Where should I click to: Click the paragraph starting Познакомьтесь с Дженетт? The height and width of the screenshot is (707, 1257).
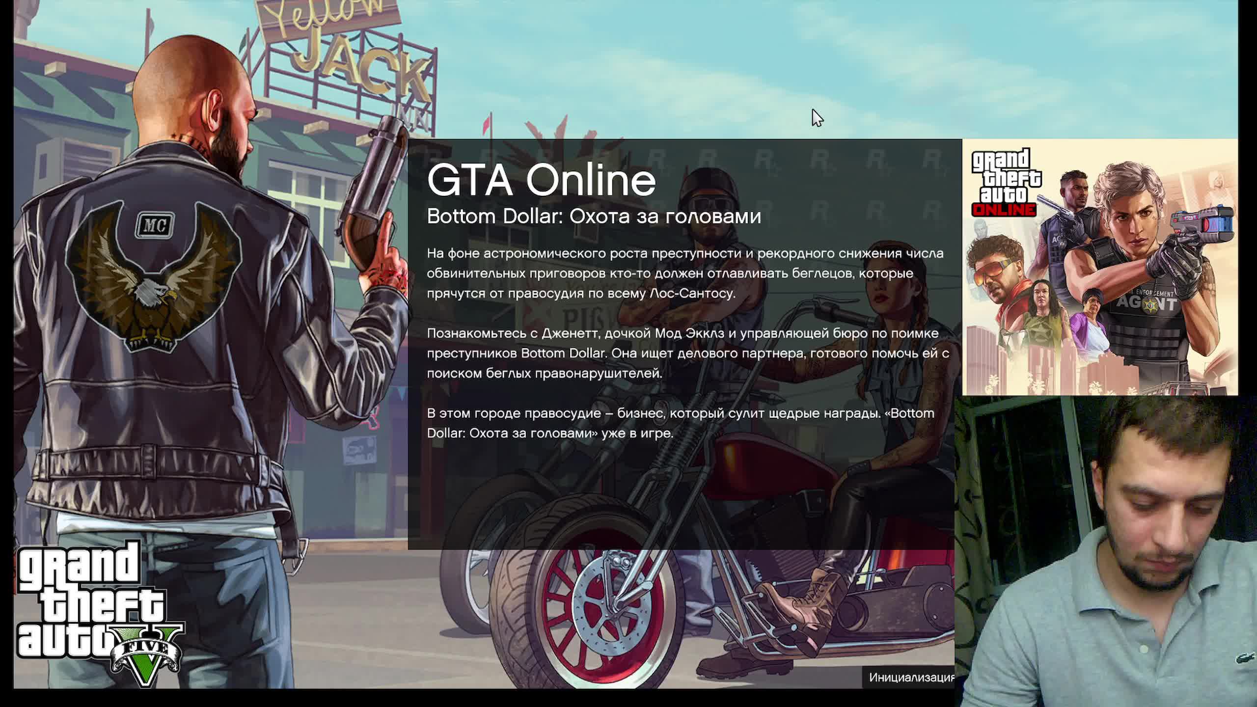pos(687,353)
